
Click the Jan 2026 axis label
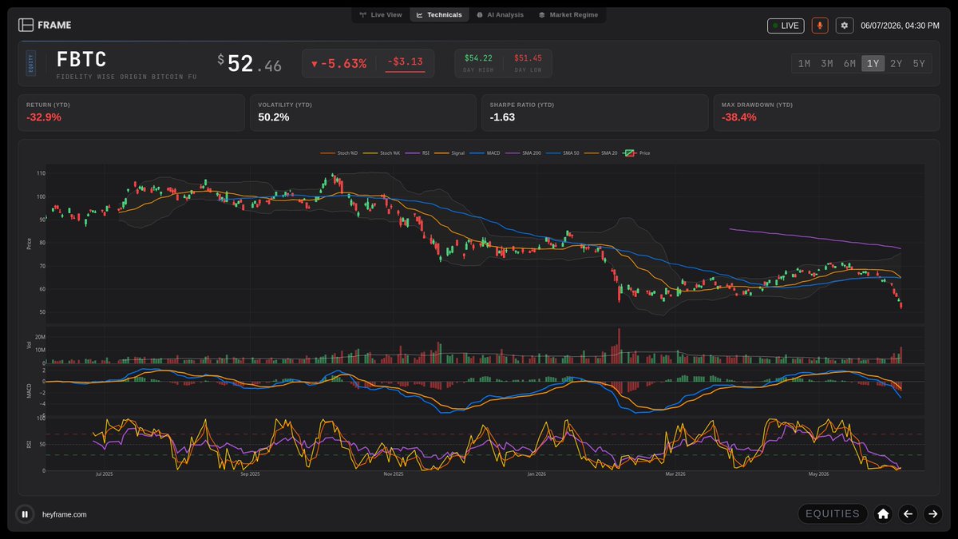[x=536, y=474]
